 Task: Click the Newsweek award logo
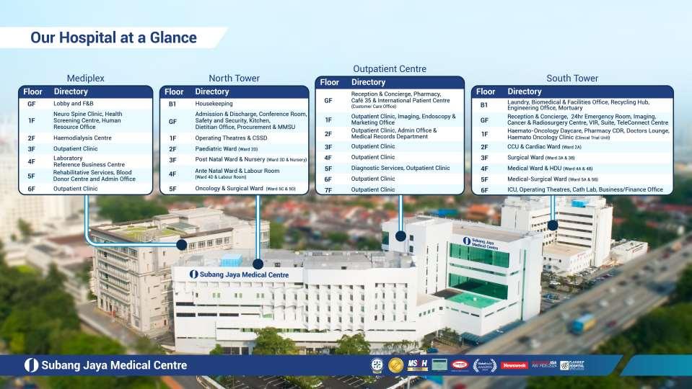click(x=514, y=366)
